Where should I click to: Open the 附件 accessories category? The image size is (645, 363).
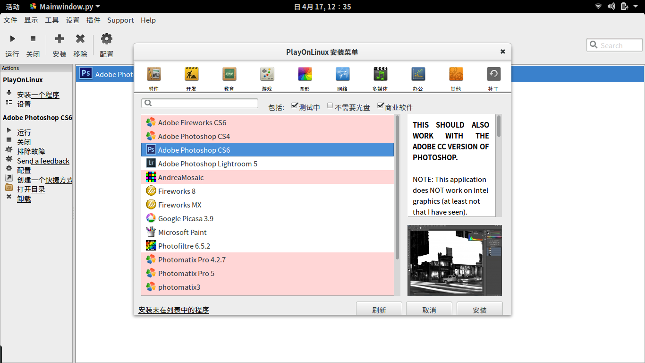pos(153,78)
